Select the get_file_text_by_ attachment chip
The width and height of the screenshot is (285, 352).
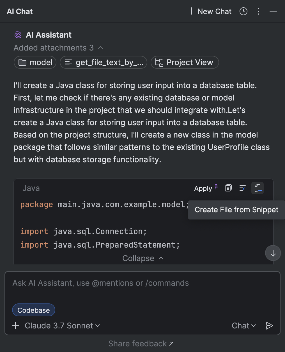pyautogui.click(x=103, y=62)
